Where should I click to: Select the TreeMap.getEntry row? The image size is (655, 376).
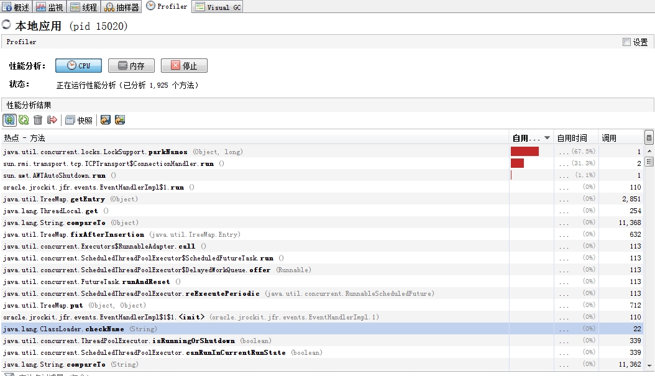pos(322,199)
